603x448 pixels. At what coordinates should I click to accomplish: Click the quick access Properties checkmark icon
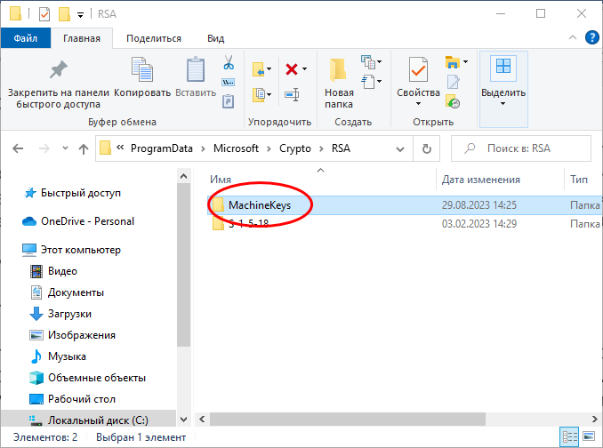pos(44,14)
